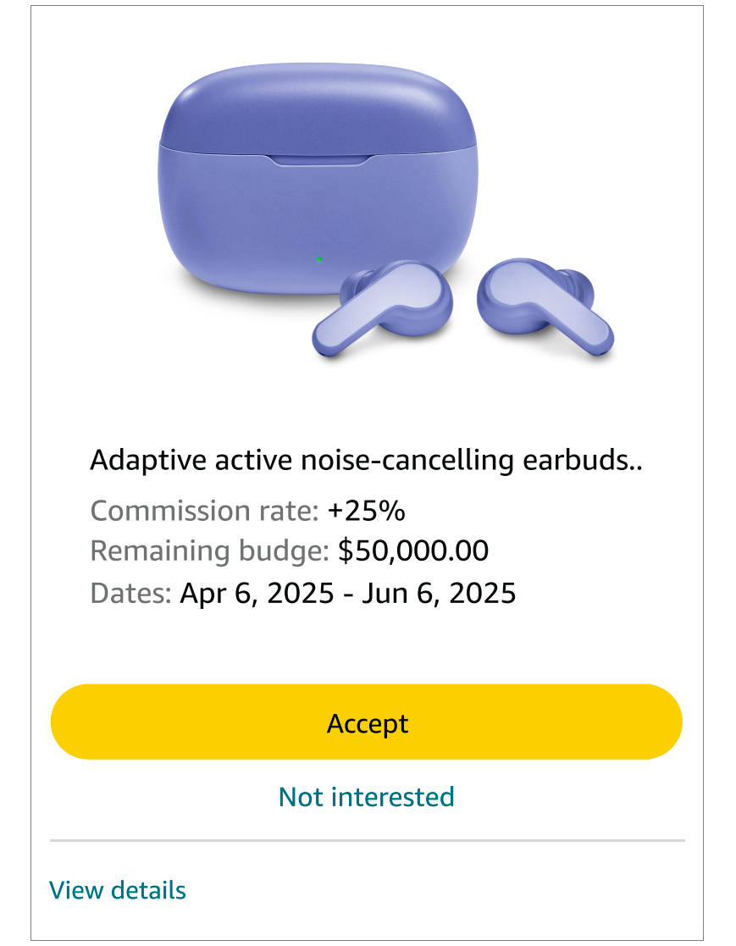Click the lid notch on the case front

point(318,159)
